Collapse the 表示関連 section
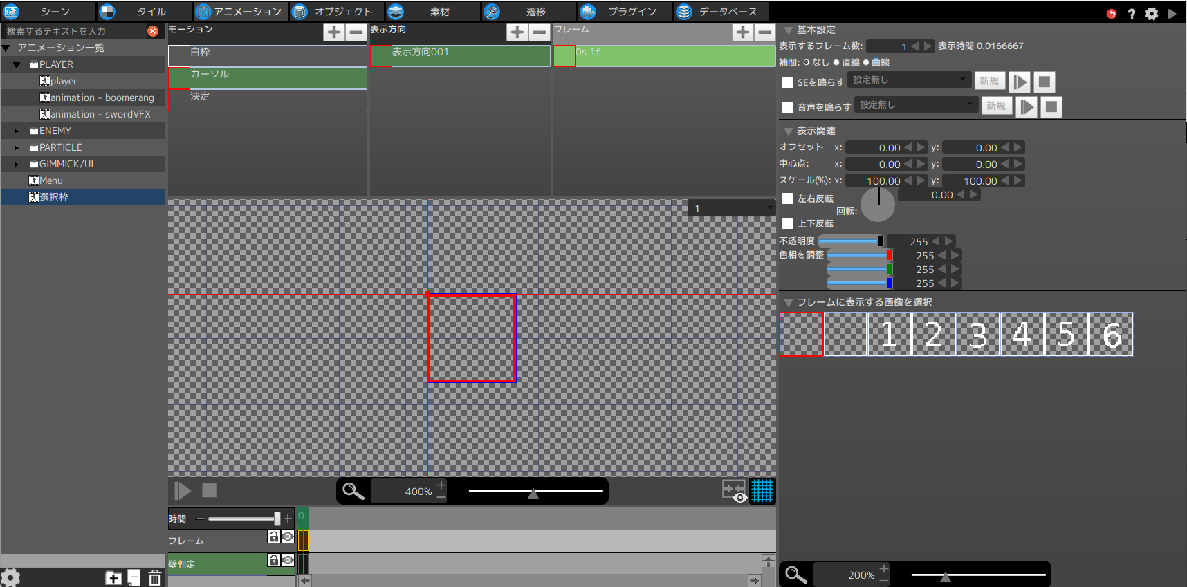This screenshot has height=587, width=1187. point(788,131)
